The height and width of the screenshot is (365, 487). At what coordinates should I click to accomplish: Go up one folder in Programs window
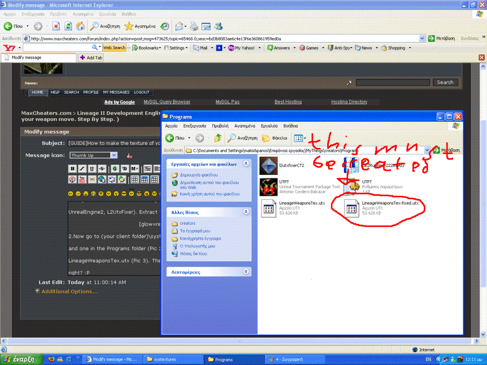coord(218,138)
